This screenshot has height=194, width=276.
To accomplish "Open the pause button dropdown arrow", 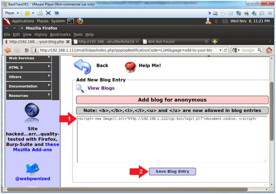I will pyautogui.click(x=33, y=13).
